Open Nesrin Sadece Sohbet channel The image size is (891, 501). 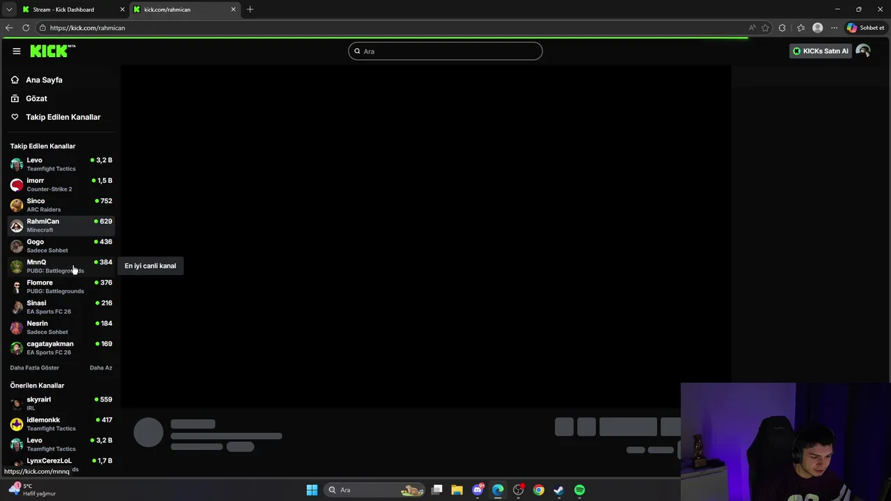click(61, 327)
